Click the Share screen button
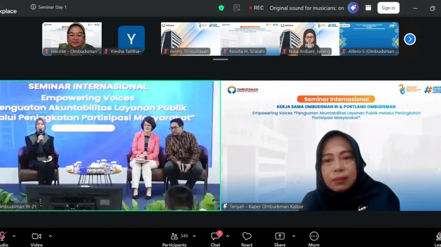 pos(280,239)
